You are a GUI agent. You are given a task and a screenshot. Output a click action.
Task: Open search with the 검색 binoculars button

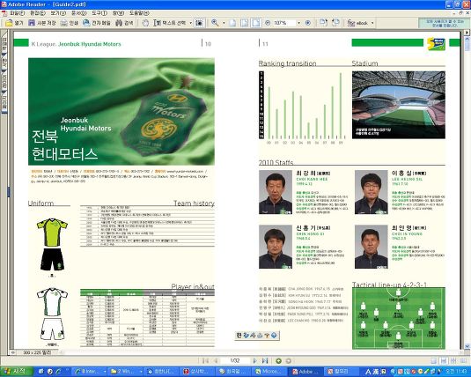pos(124,23)
